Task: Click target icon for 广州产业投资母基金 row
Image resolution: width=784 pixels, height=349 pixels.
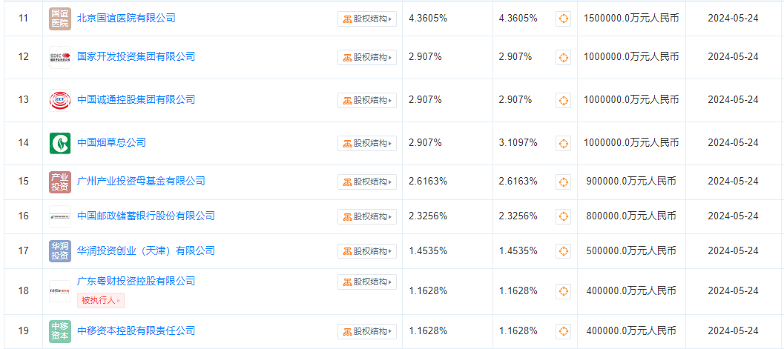Action: (x=563, y=182)
